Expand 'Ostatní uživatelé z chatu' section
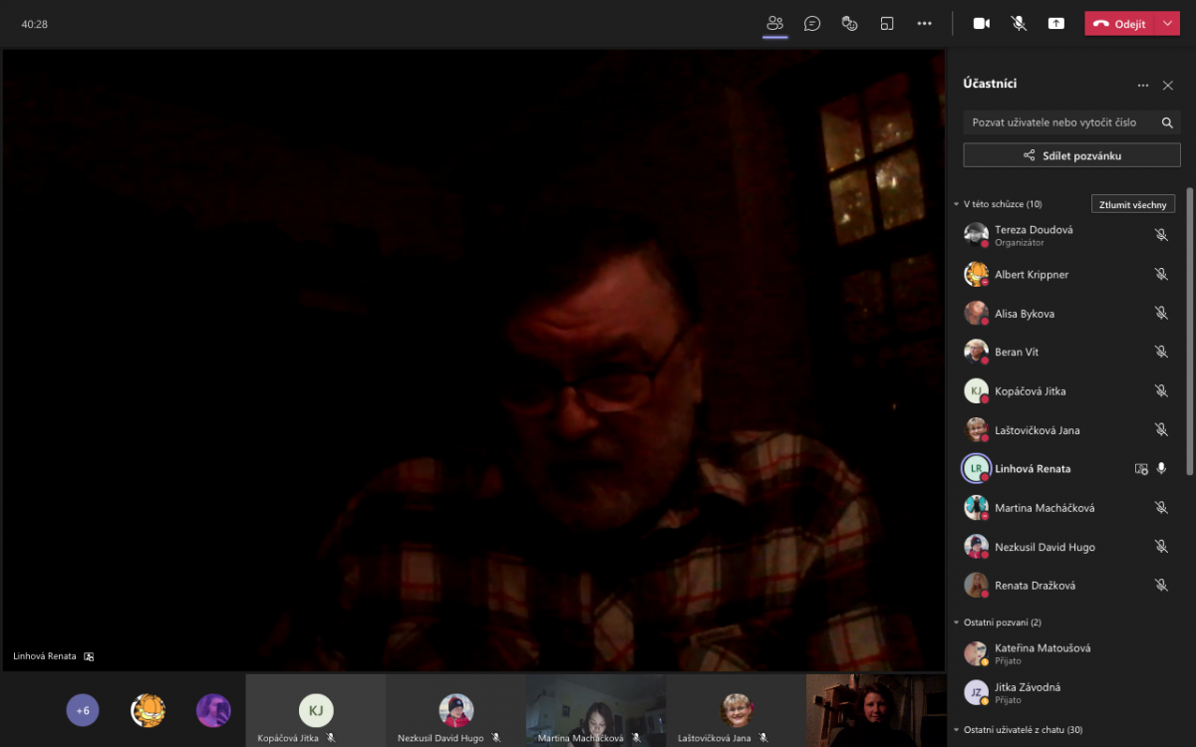Viewport: 1196px width, 747px height. (x=957, y=730)
